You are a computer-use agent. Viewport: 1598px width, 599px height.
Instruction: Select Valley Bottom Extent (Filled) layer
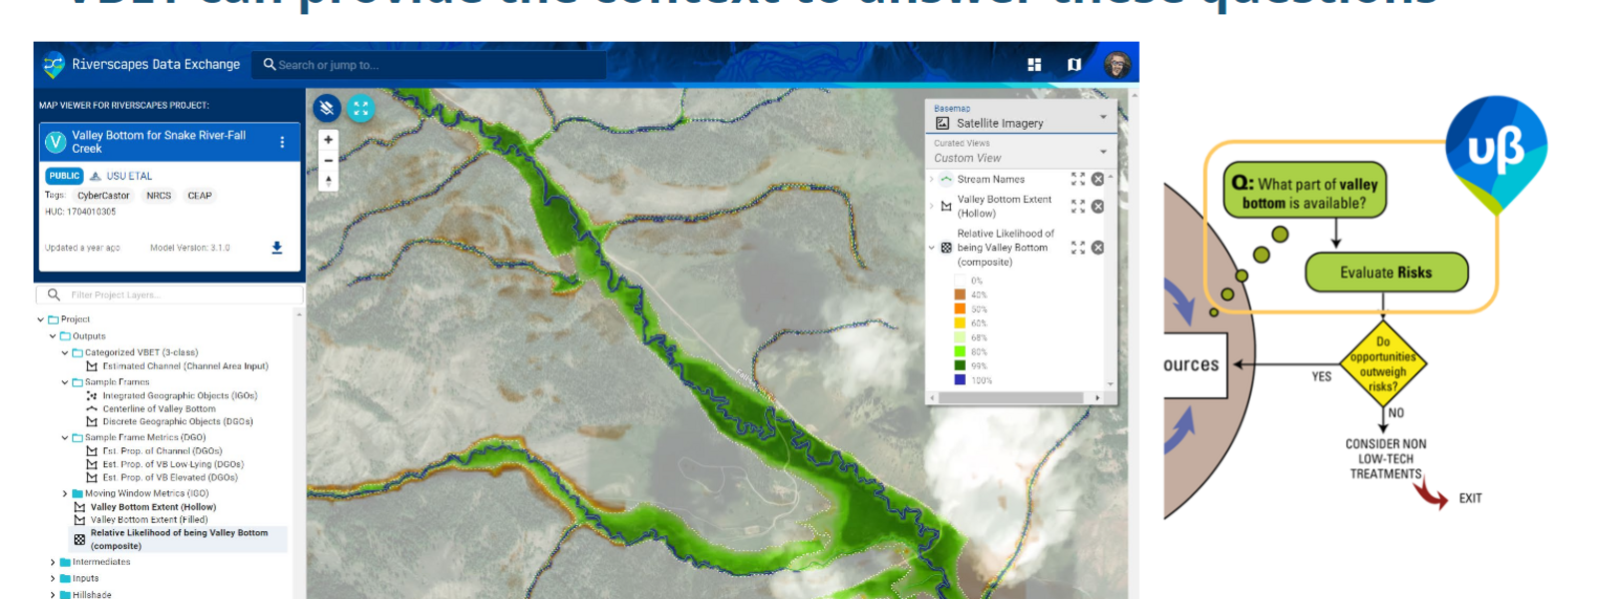tap(149, 520)
